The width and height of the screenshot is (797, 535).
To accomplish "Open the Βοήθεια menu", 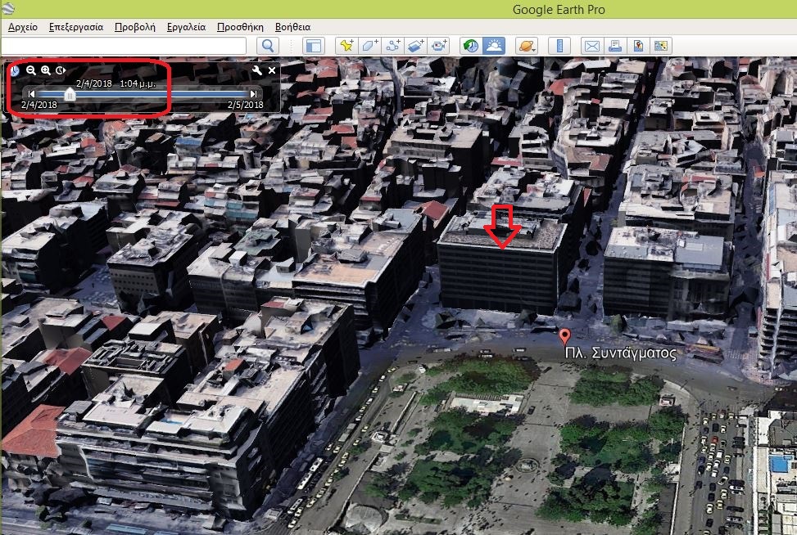I will (x=292, y=27).
